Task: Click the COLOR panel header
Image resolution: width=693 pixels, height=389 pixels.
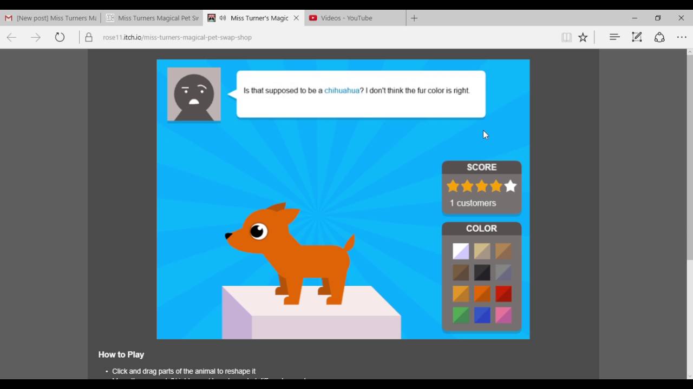Action: click(481, 229)
